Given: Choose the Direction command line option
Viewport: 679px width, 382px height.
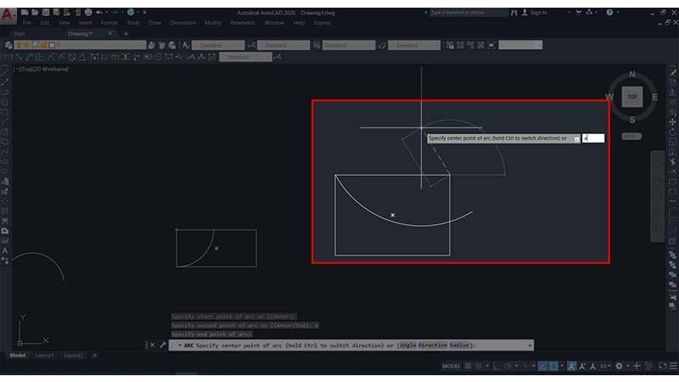Looking at the screenshot, I should pyautogui.click(x=433, y=345).
